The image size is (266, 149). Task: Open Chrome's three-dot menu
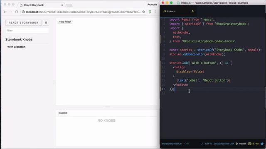[156, 12]
